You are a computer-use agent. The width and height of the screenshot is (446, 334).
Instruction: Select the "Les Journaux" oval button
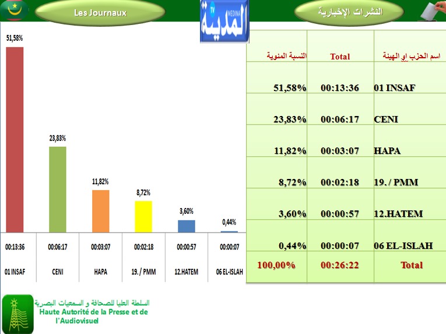[100, 12]
